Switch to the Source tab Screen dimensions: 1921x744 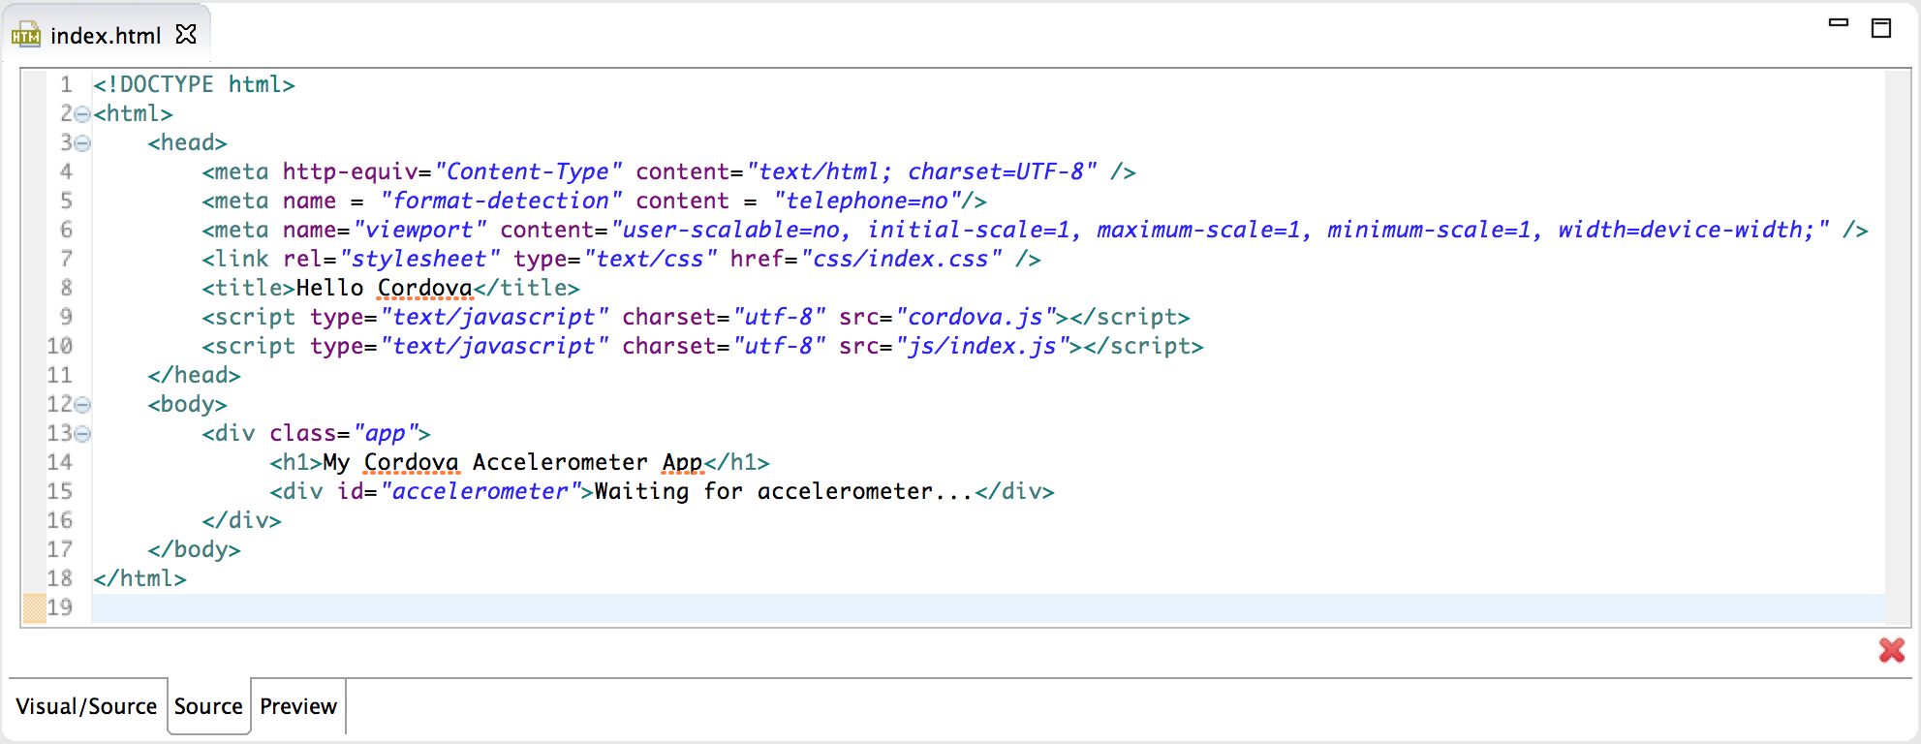coord(208,706)
